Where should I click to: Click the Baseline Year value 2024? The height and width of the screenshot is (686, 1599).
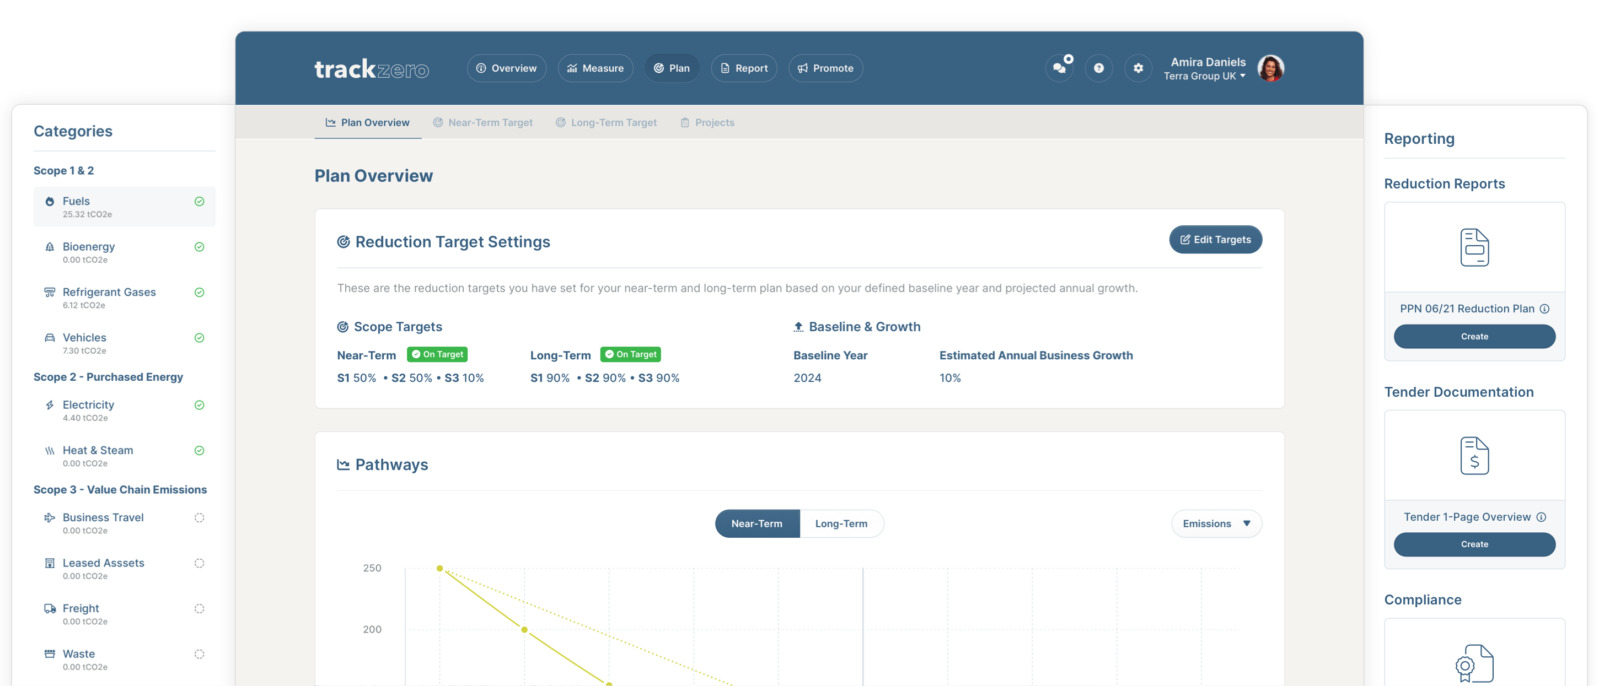807,378
